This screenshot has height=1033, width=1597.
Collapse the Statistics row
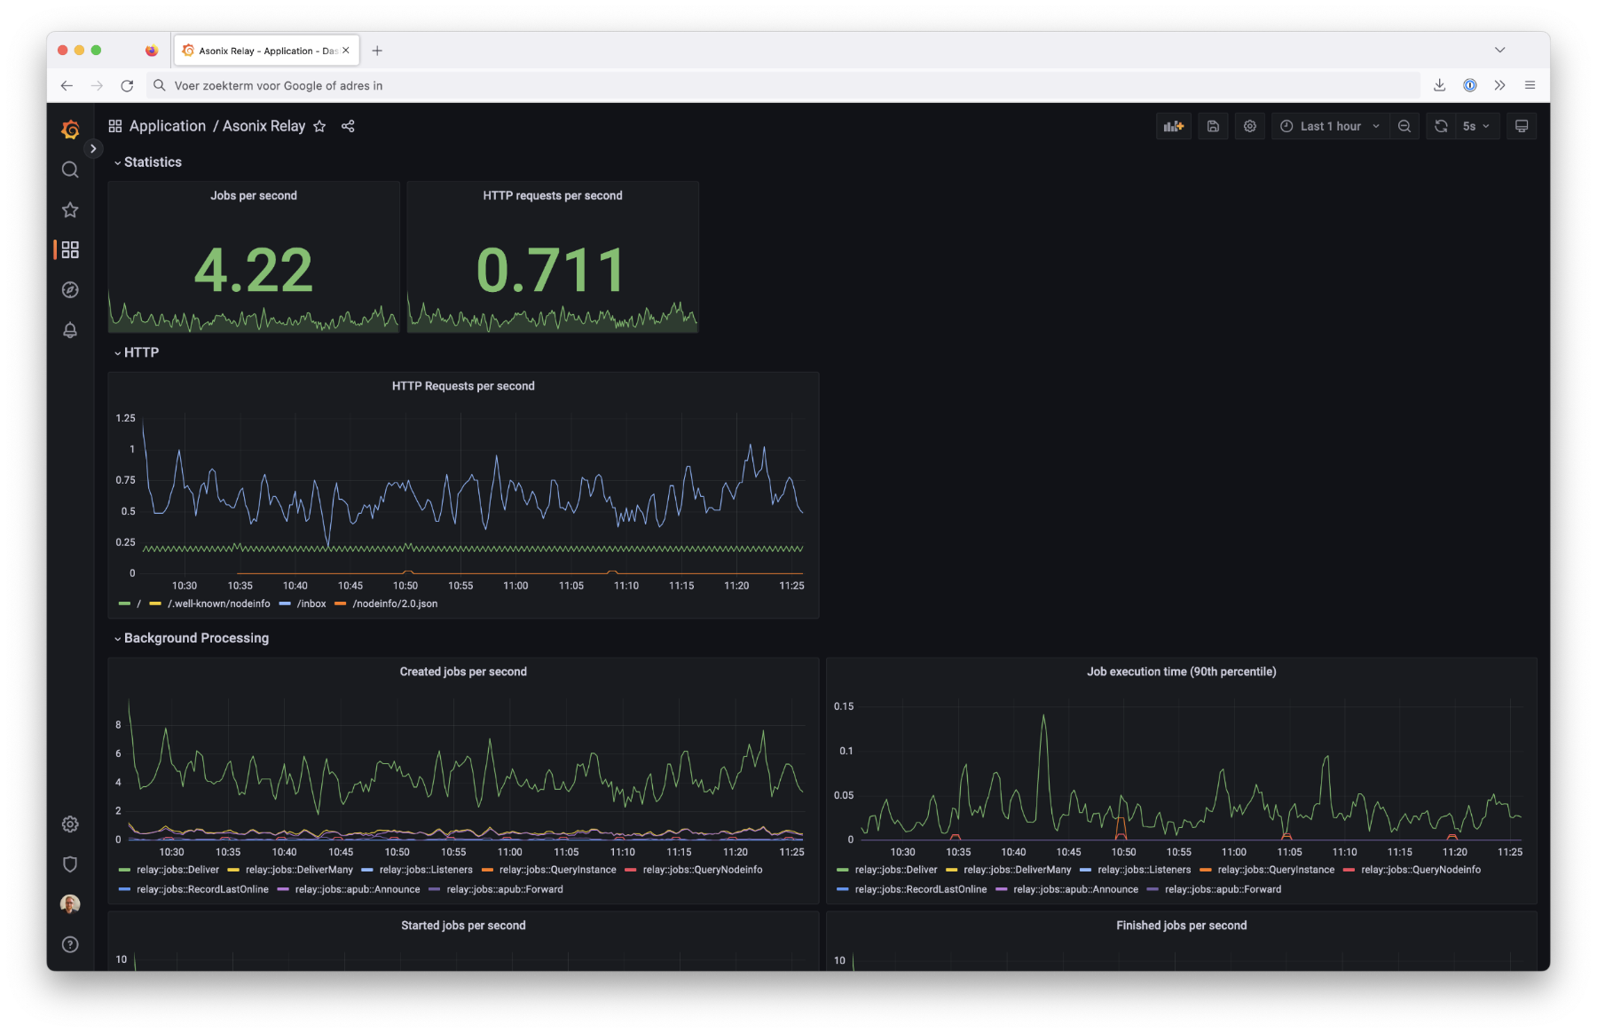152,162
